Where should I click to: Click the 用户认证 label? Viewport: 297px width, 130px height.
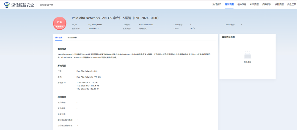[x=62, y=103]
